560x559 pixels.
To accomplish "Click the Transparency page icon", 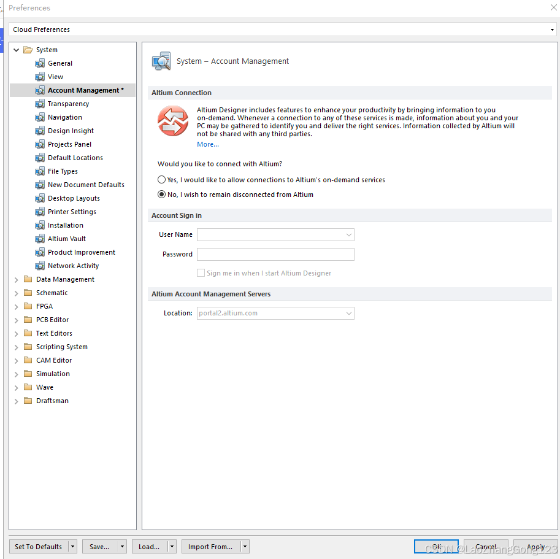I will [x=40, y=104].
